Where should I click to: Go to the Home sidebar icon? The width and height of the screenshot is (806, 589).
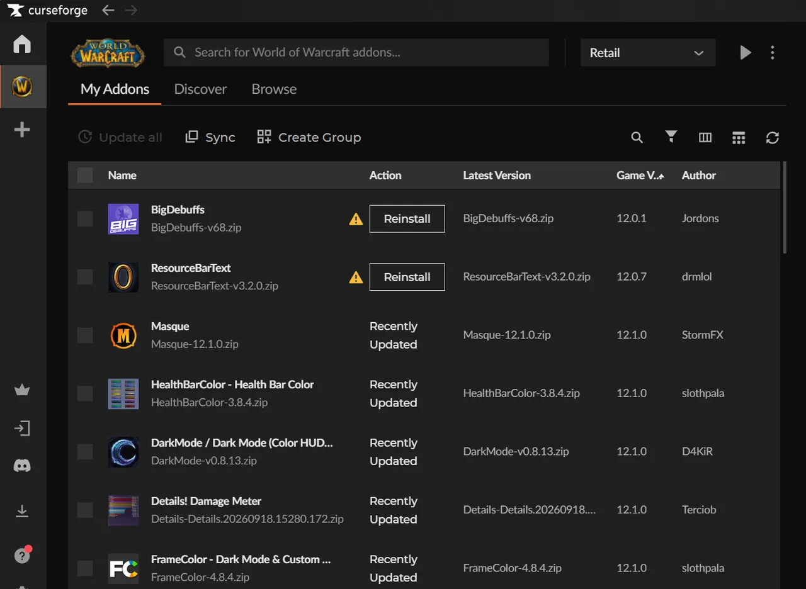pyautogui.click(x=22, y=44)
